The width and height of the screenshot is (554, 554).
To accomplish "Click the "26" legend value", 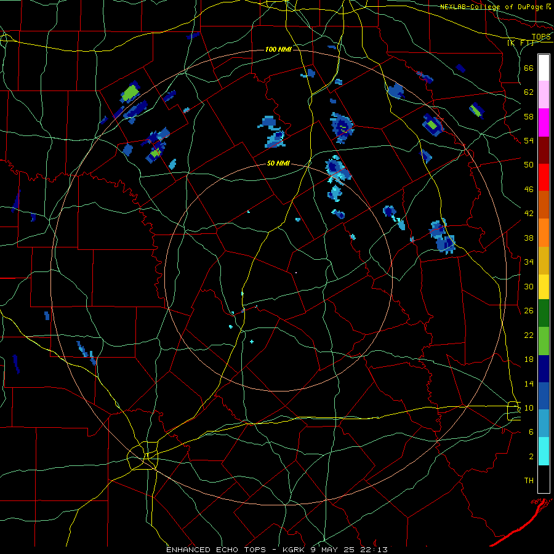I will tap(529, 311).
